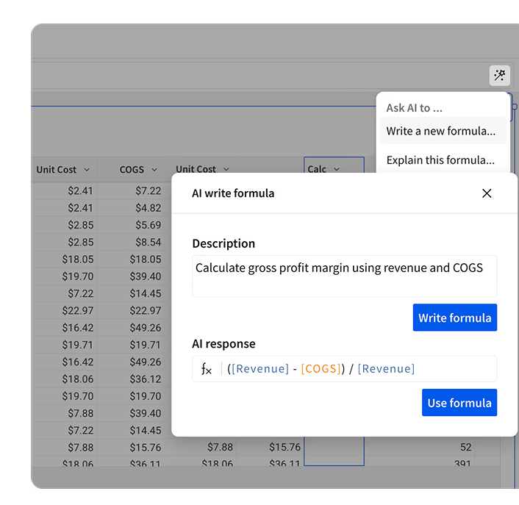Select "Write a new formula..." menu option
This screenshot has width=519, height=505.
[x=440, y=131]
